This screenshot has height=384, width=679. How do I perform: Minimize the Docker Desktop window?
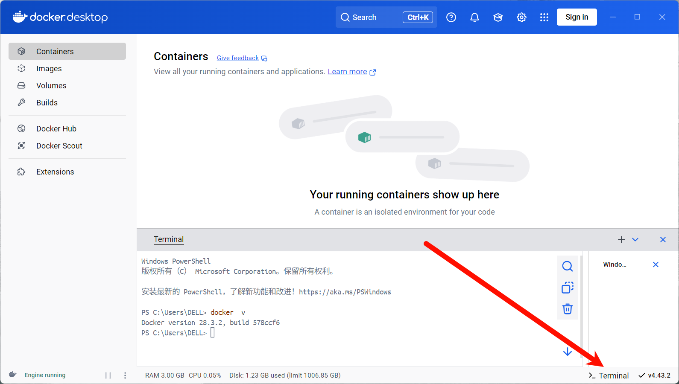pos(613,17)
